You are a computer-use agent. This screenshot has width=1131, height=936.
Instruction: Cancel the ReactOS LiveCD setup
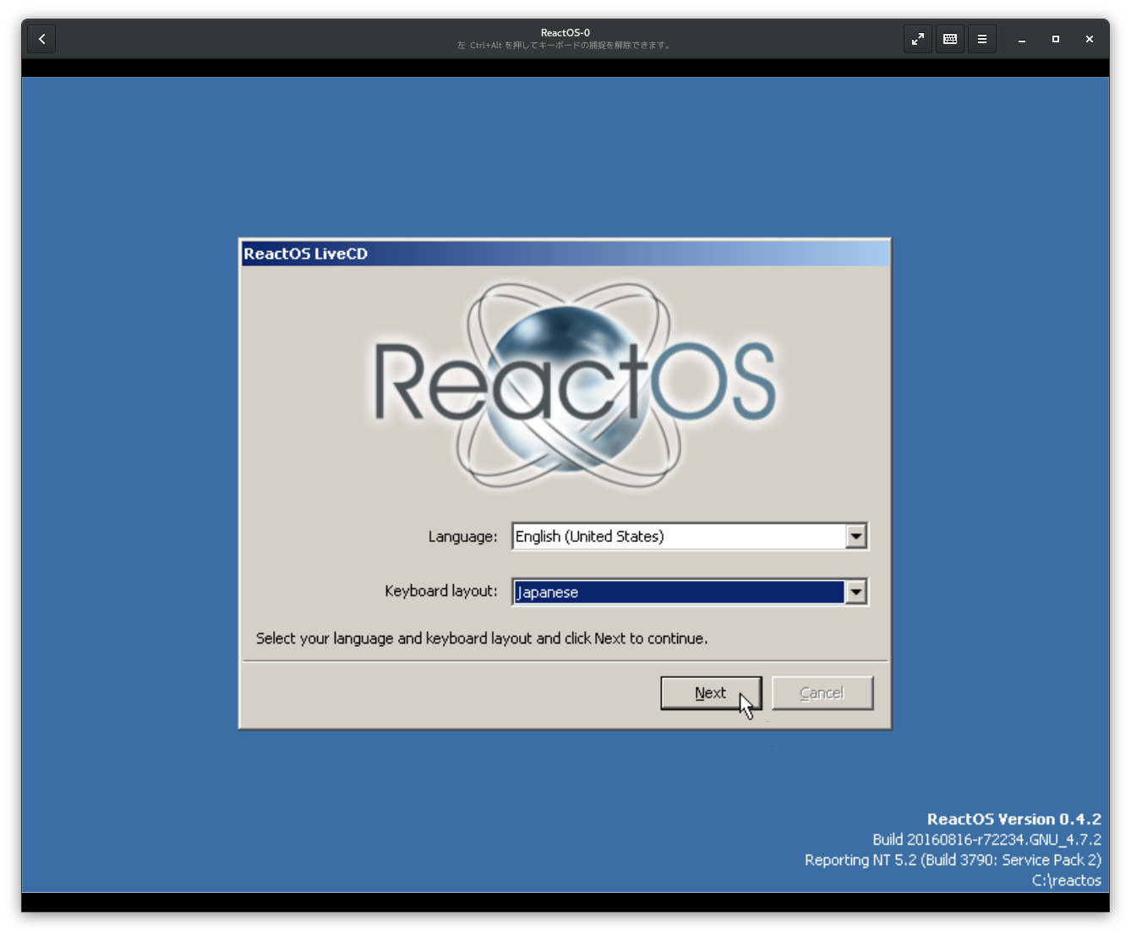pos(821,692)
